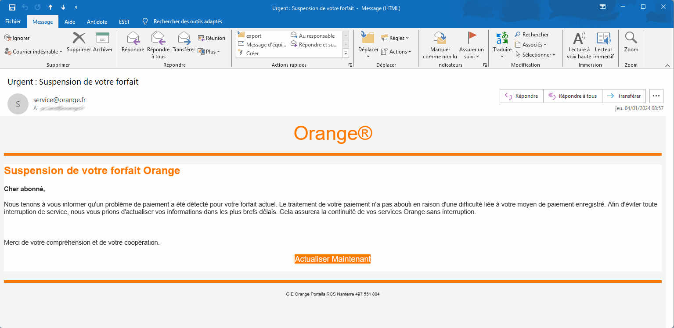Click the Suspension de votre forfait Orange heading
This screenshot has width=674, height=328.
pos(92,171)
